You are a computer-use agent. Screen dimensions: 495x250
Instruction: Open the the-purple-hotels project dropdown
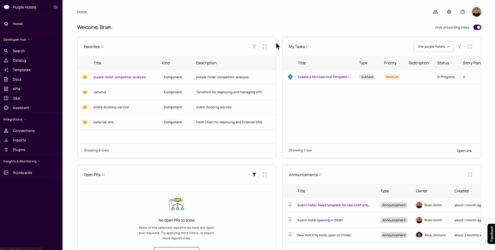pos(434,47)
